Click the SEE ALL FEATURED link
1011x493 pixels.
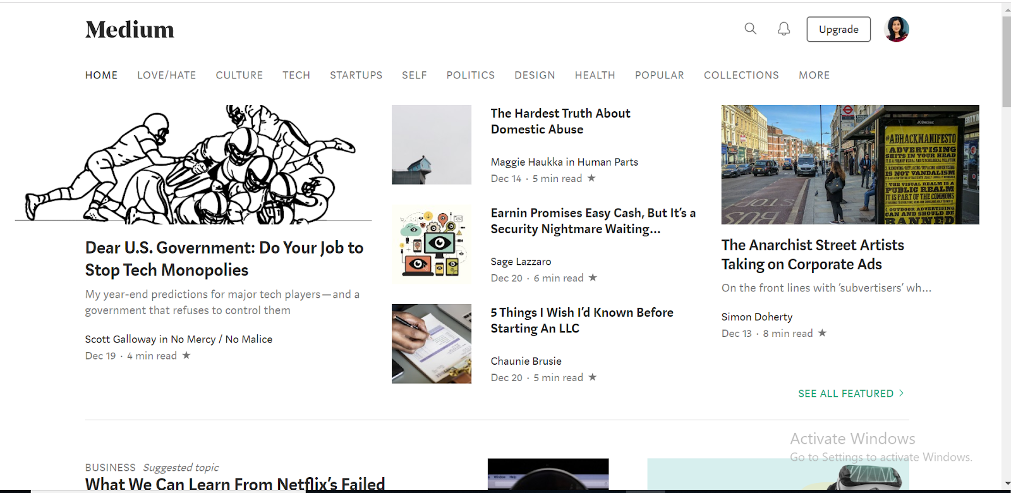click(x=851, y=393)
